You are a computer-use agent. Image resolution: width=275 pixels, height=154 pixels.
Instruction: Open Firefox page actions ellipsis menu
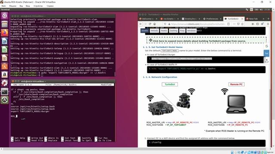click(234, 24)
